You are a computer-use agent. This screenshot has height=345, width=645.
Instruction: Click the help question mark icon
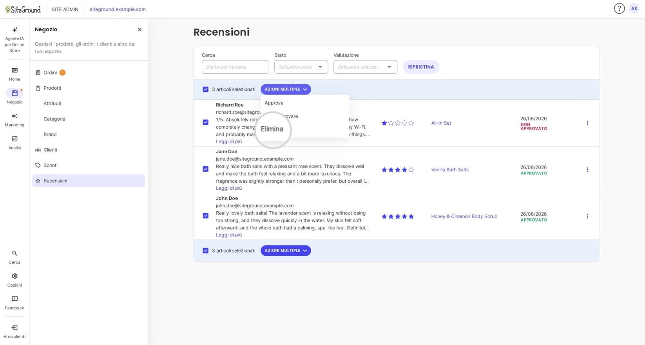point(619,8)
